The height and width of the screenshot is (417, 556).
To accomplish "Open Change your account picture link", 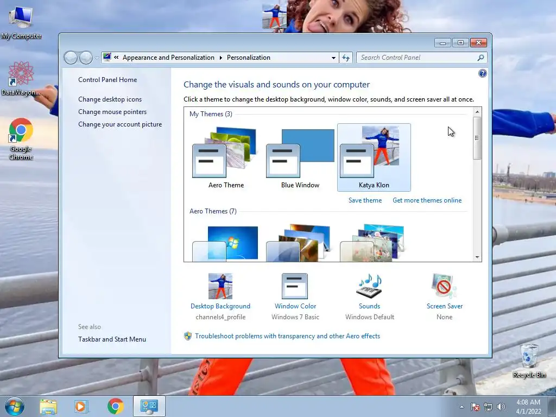I will [120, 124].
